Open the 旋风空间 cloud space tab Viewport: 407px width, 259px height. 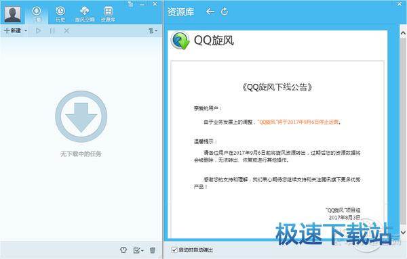pyautogui.click(x=85, y=14)
